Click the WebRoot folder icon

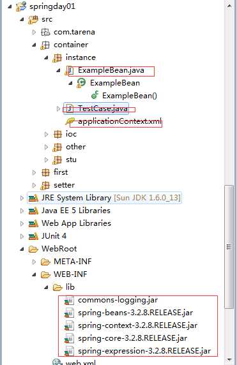pos(33,250)
